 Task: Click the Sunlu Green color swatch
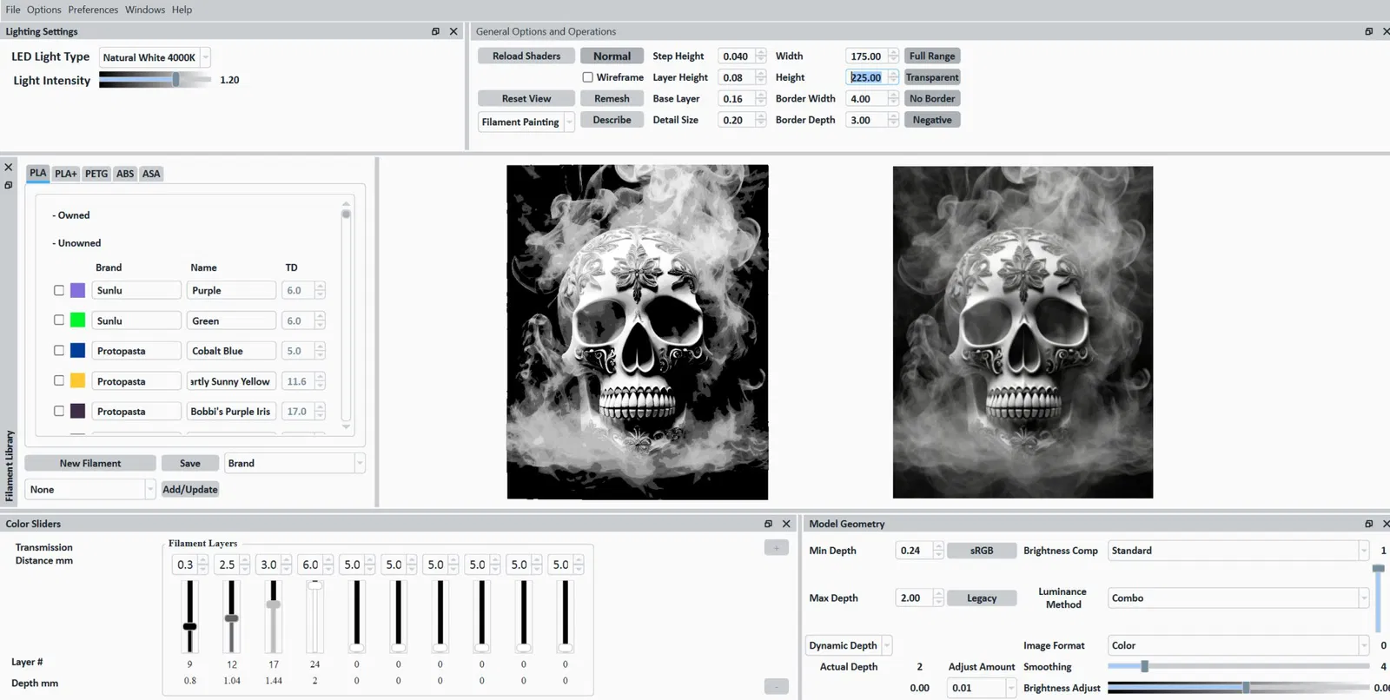(77, 320)
